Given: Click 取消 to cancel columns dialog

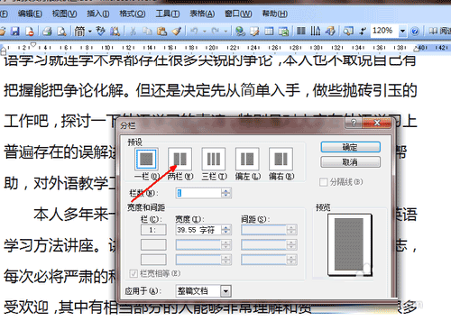Looking at the screenshot, I should pyautogui.click(x=350, y=162).
